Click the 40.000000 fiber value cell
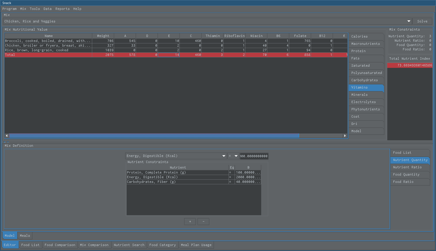436x251 pixels. pyautogui.click(x=248, y=182)
